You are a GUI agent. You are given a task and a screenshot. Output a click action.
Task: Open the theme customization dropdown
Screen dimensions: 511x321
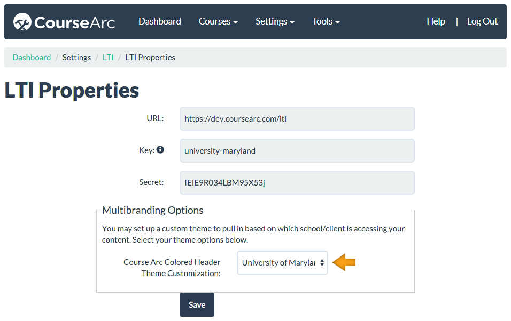coord(282,262)
